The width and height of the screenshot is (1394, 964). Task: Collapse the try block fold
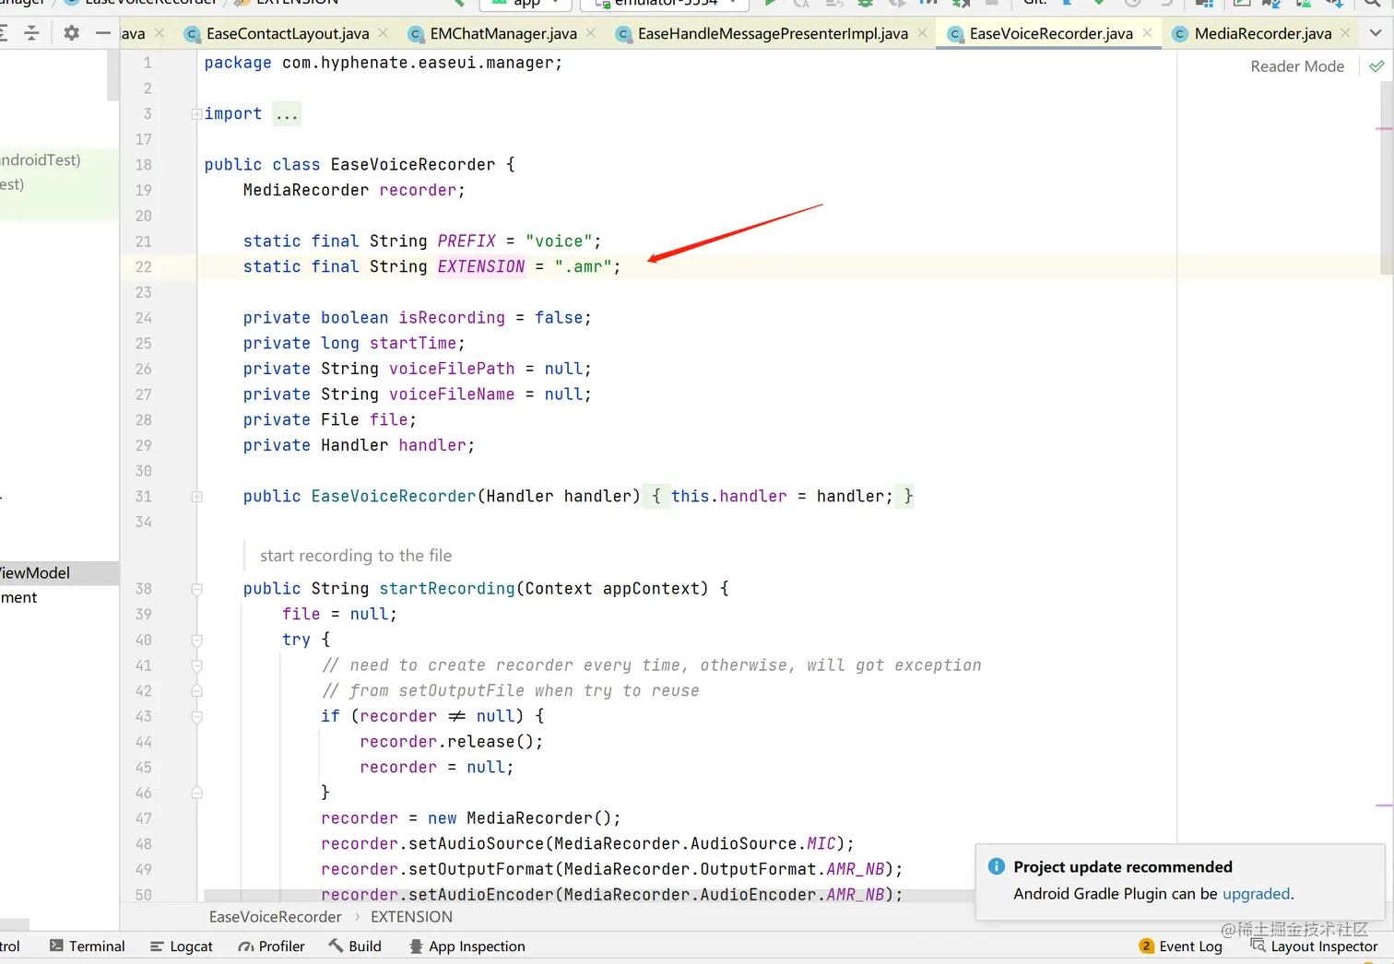coord(196,640)
